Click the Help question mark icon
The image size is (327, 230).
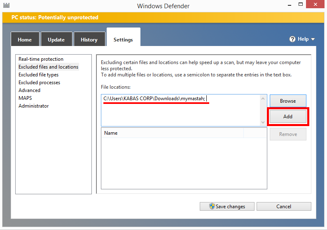[292, 39]
